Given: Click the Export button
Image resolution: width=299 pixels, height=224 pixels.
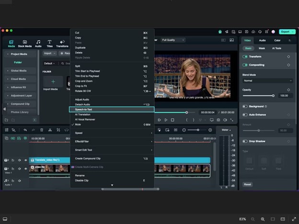Looking at the screenshot, I should (x=287, y=32).
